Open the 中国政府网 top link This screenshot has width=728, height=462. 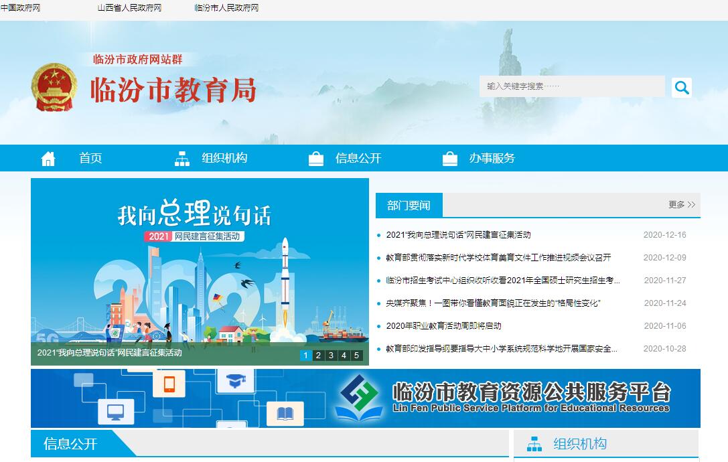(21, 8)
